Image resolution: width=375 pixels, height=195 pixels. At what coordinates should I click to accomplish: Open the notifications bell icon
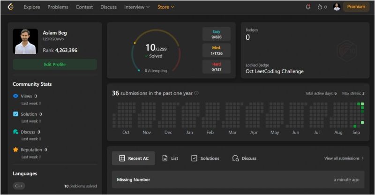308,7
